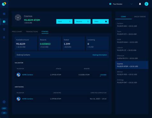Select the Staking tab
This screenshot has width=152, height=118.
(x=45, y=32)
